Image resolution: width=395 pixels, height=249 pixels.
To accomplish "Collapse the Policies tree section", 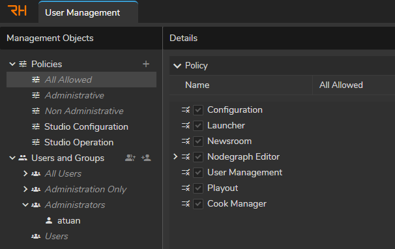I will click(12, 64).
